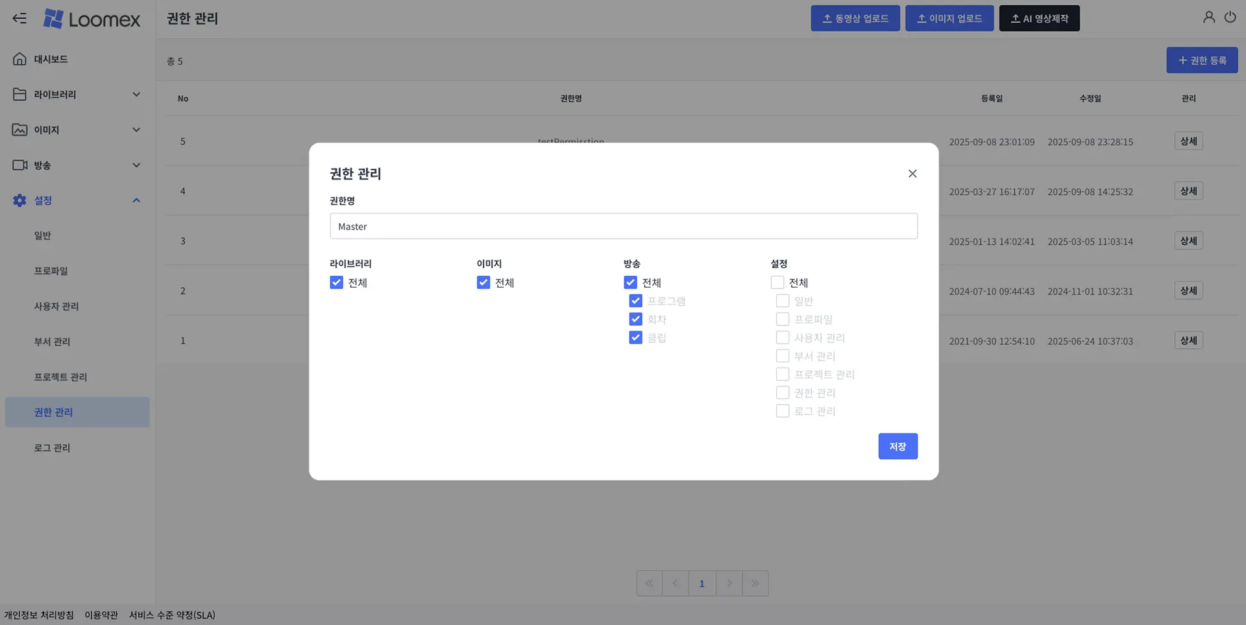Click the 설정 gear icon in sidebar
The image size is (1246, 625).
click(19, 200)
